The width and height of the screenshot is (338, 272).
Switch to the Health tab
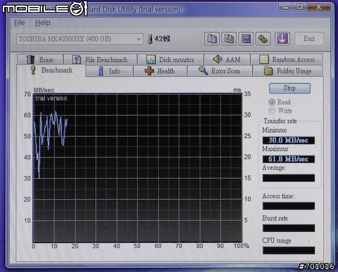click(160, 71)
